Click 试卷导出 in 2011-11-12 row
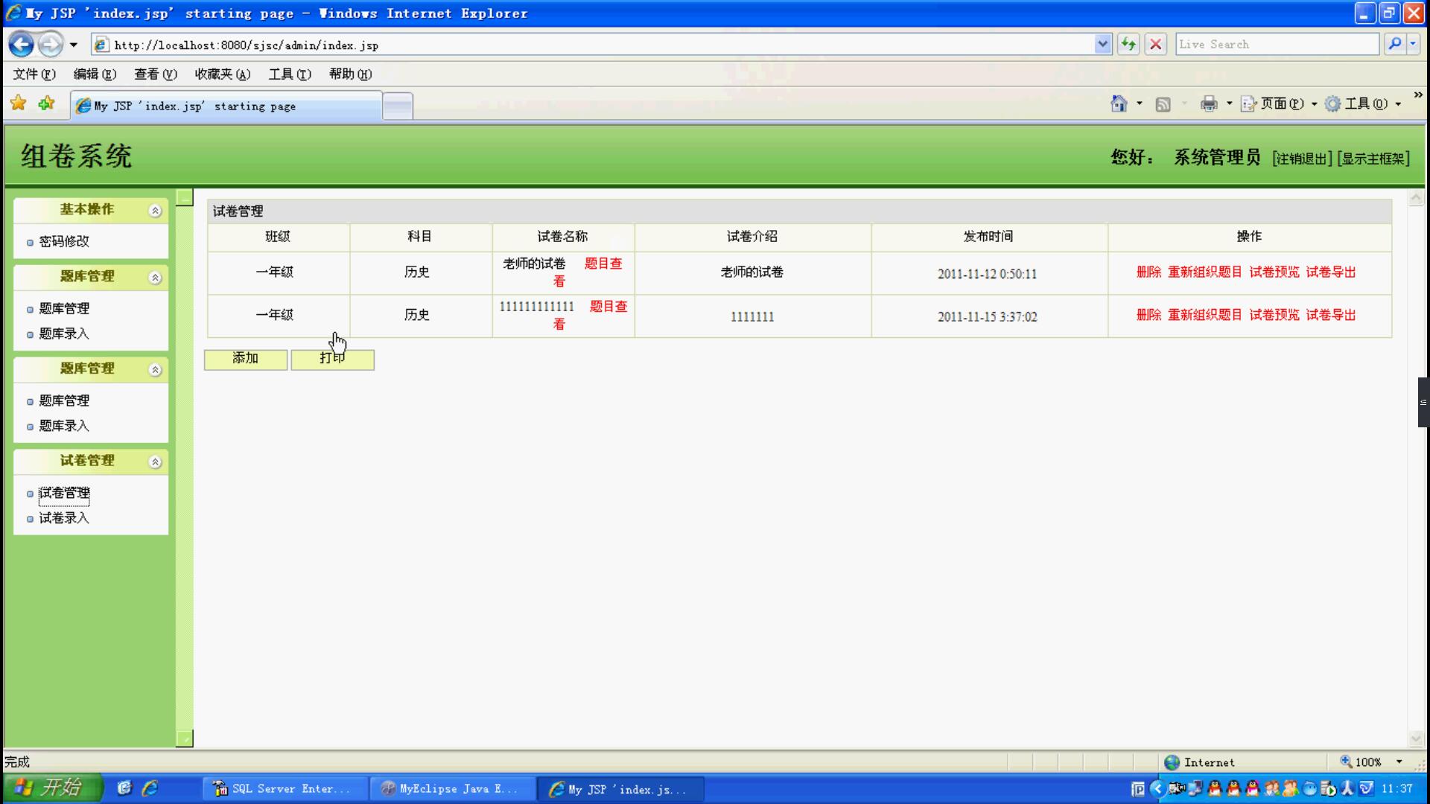Image resolution: width=1430 pixels, height=804 pixels. click(1330, 272)
